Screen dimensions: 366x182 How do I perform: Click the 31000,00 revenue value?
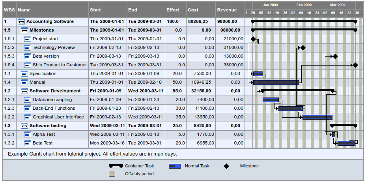tap(233, 47)
